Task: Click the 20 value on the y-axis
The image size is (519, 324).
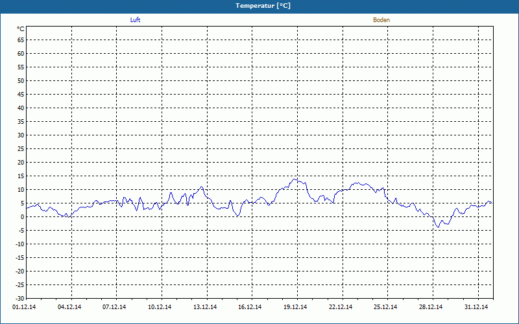Action: point(21,163)
